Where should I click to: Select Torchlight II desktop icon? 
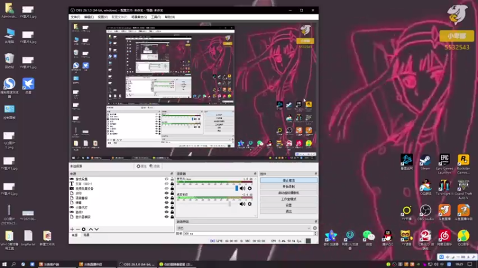[445, 188]
